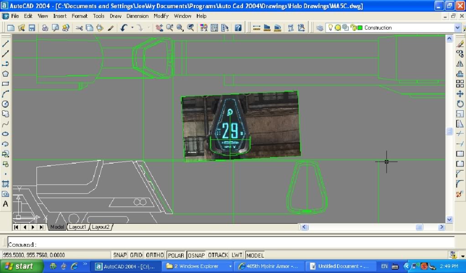Activate the Zoom Realtime magnifier

tap(170, 28)
